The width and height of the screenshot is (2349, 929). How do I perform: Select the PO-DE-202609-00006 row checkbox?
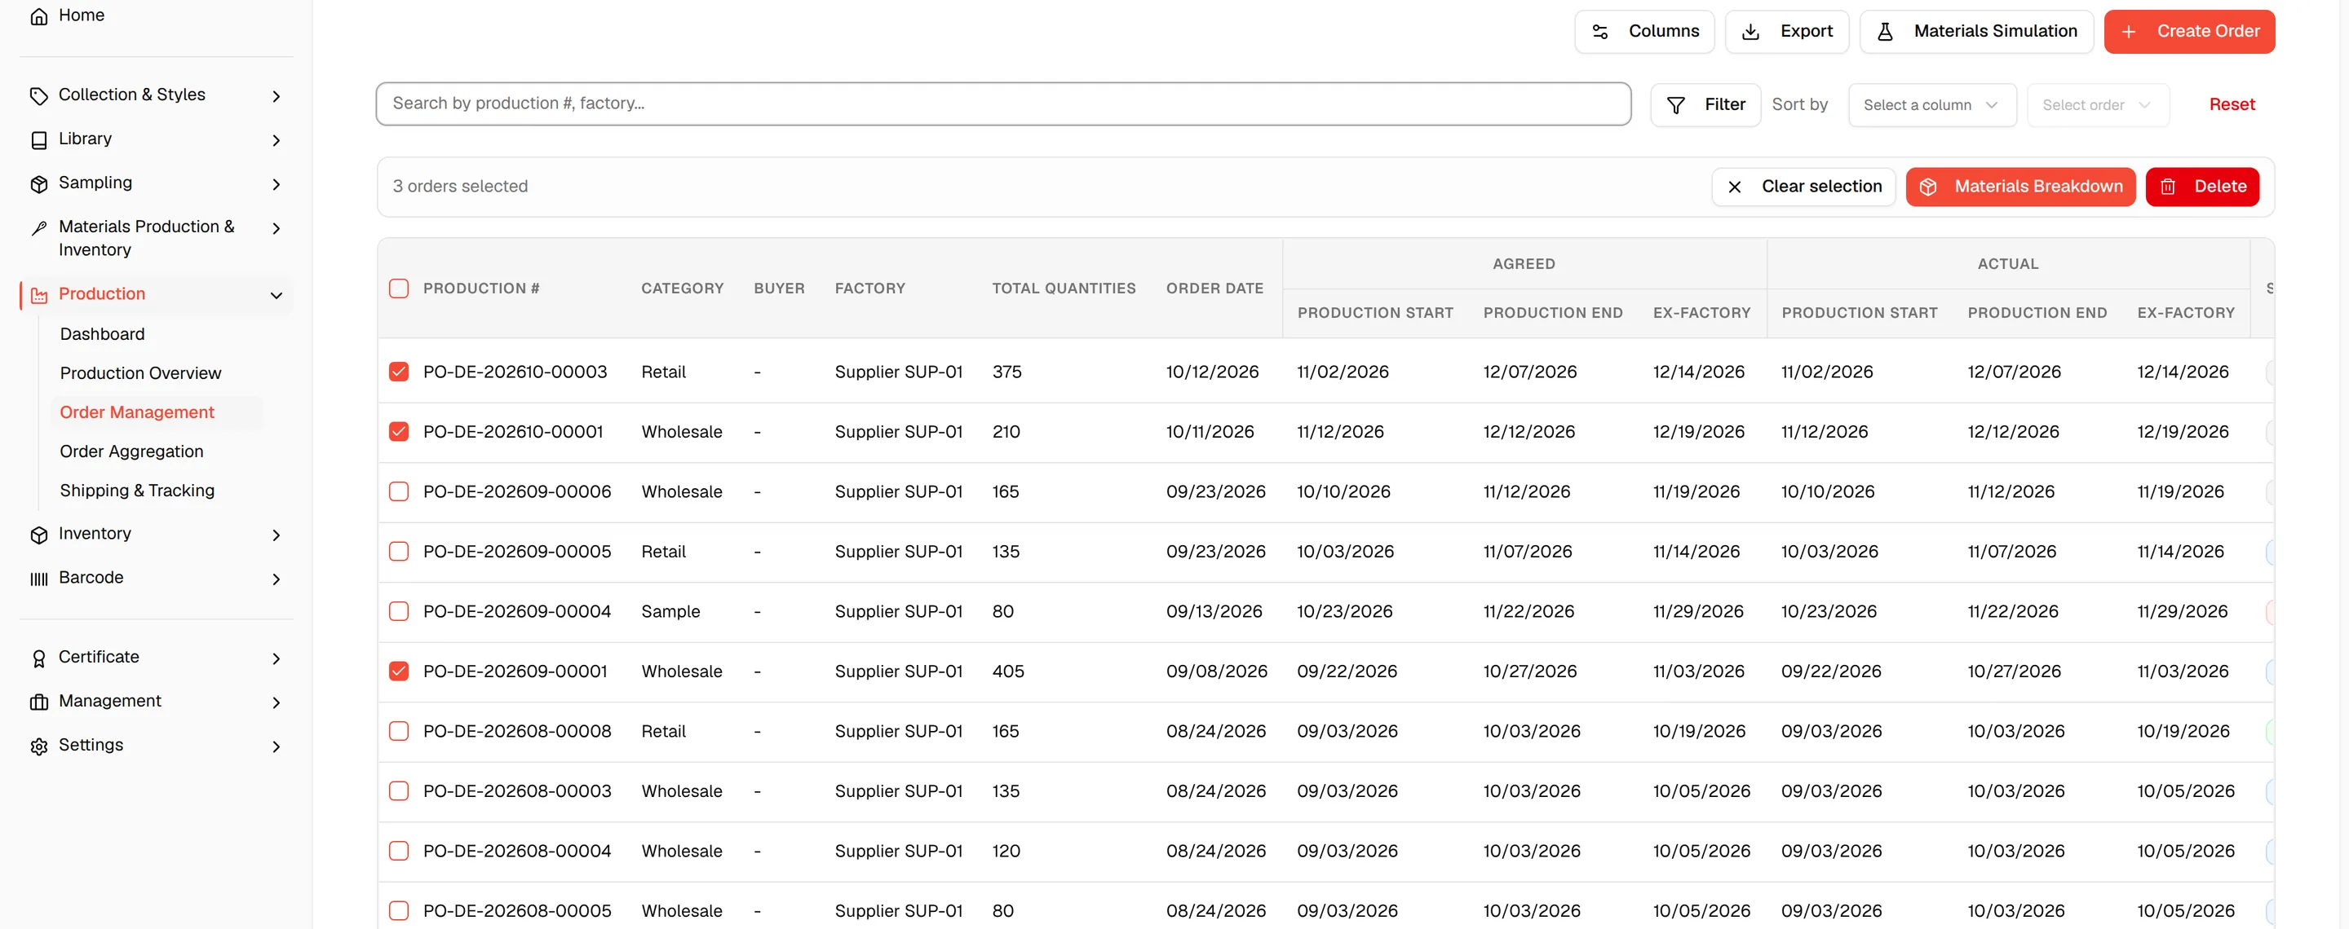tap(399, 492)
